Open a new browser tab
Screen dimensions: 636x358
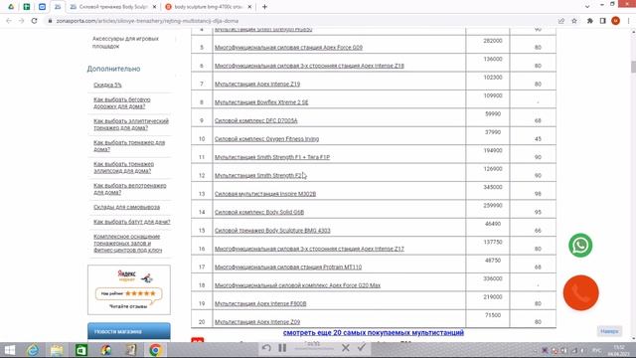coord(265,7)
